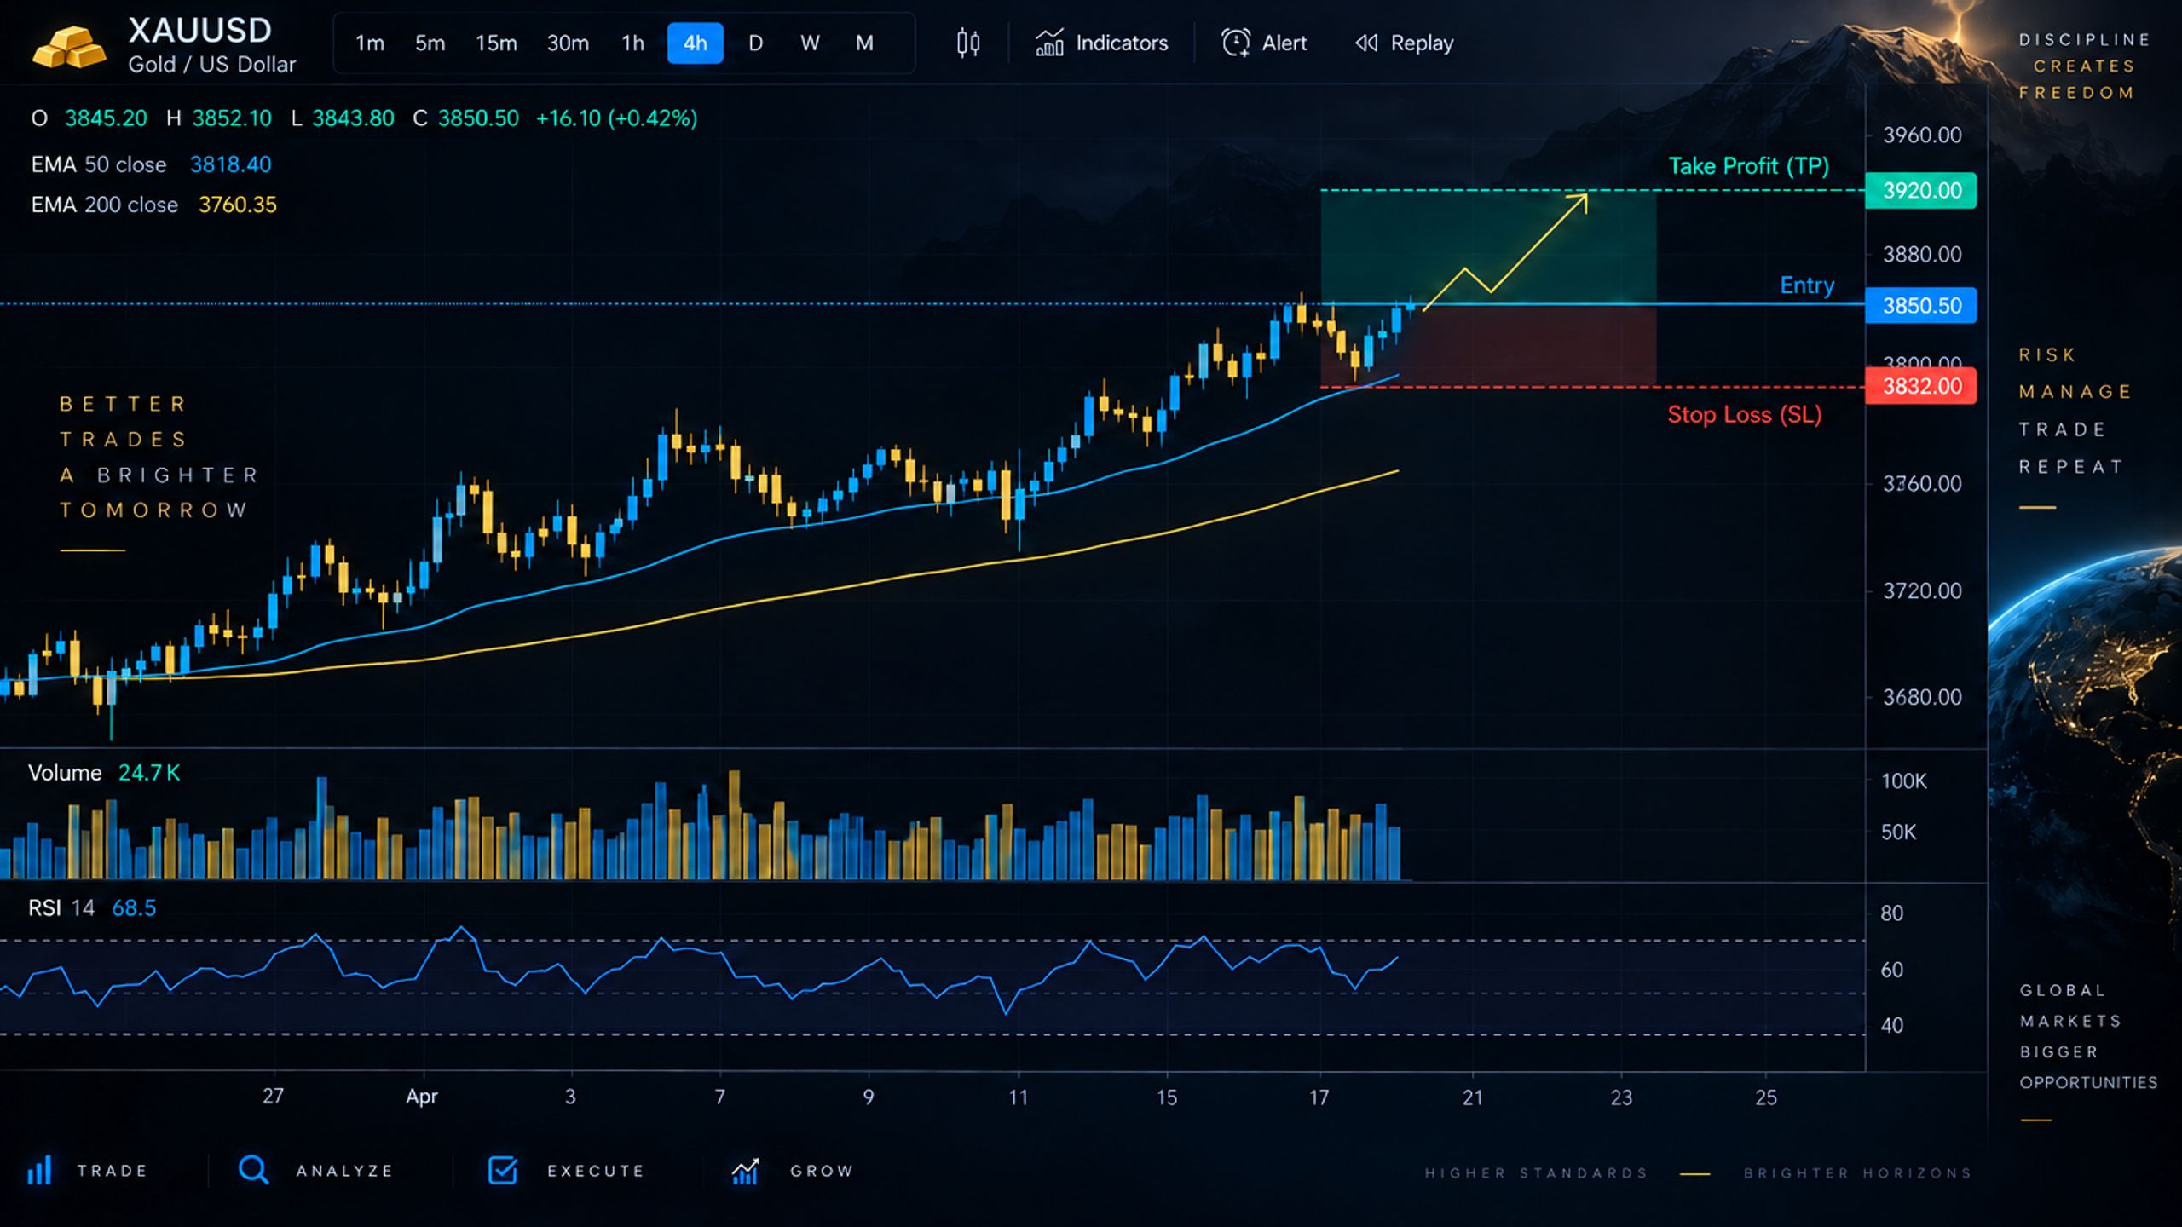
Task: Click the Grow chart icon
Action: coord(745,1171)
